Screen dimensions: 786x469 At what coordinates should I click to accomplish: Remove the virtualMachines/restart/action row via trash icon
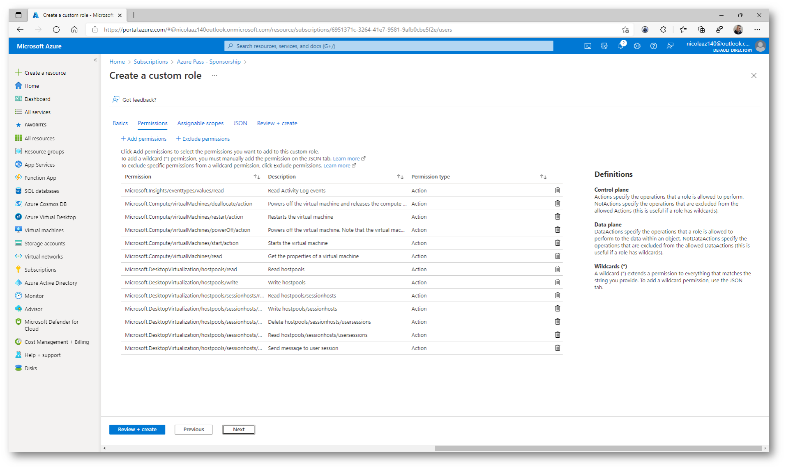558,217
